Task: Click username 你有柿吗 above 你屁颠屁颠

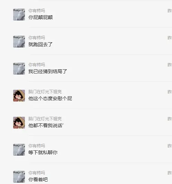Action: tap(37, 11)
